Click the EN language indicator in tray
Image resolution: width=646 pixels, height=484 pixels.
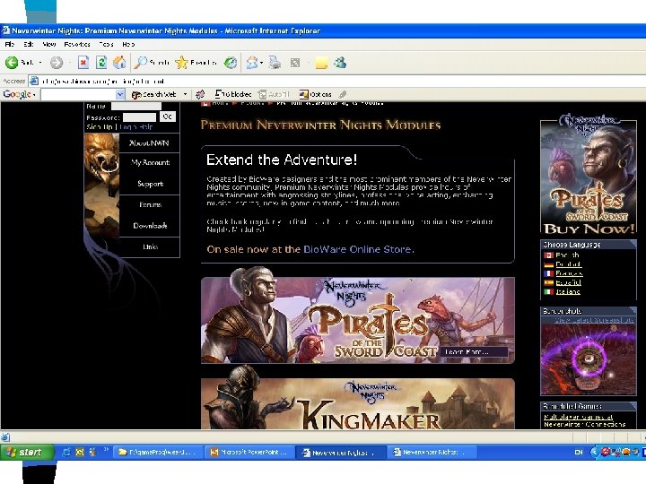[579, 453]
